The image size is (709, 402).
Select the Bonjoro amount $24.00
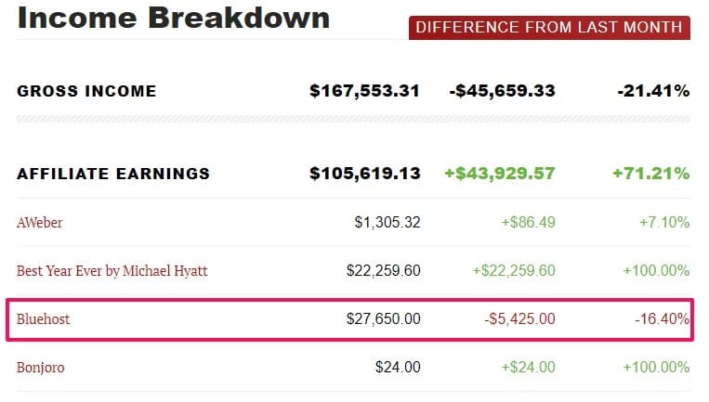(398, 368)
